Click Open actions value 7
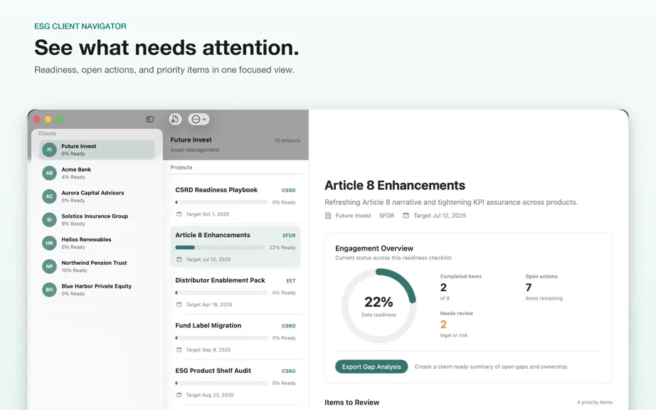 point(529,288)
